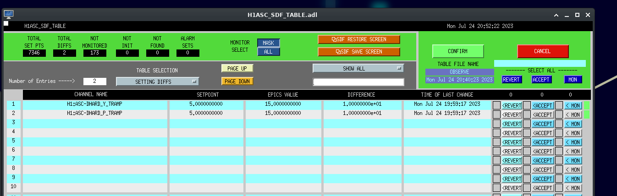Click the white text field below SHOW ALL
The width and height of the screenshot is (617, 196).
click(x=358, y=82)
